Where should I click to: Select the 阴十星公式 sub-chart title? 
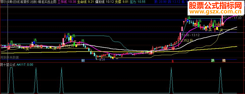[8, 65]
